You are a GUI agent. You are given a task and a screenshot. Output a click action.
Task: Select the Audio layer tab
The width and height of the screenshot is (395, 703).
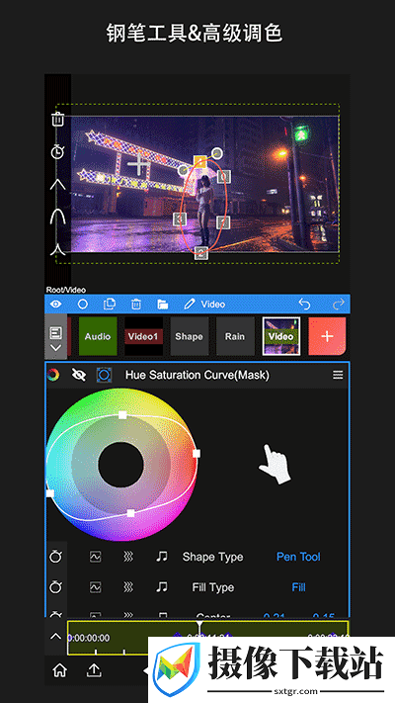point(98,336)
